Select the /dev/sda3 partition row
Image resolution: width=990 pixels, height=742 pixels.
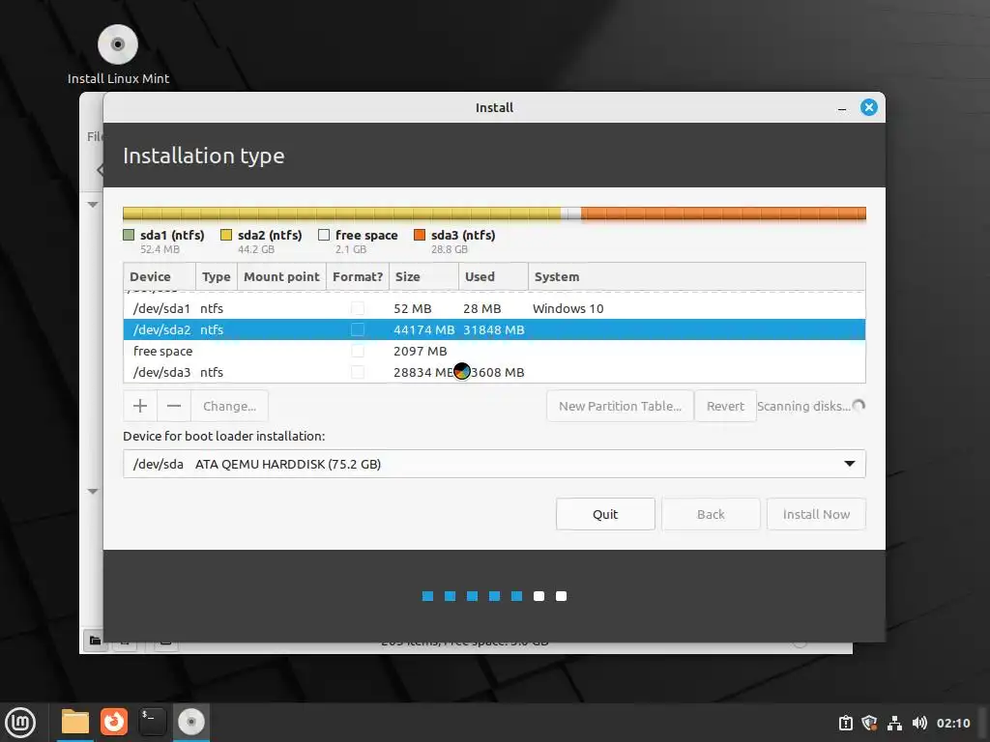click(x=494, y=372)
